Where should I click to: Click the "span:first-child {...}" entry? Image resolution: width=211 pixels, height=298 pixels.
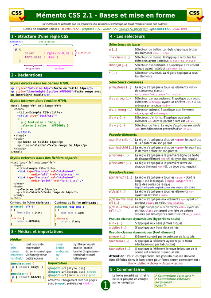pyautogui.click(x=121, y=140)
